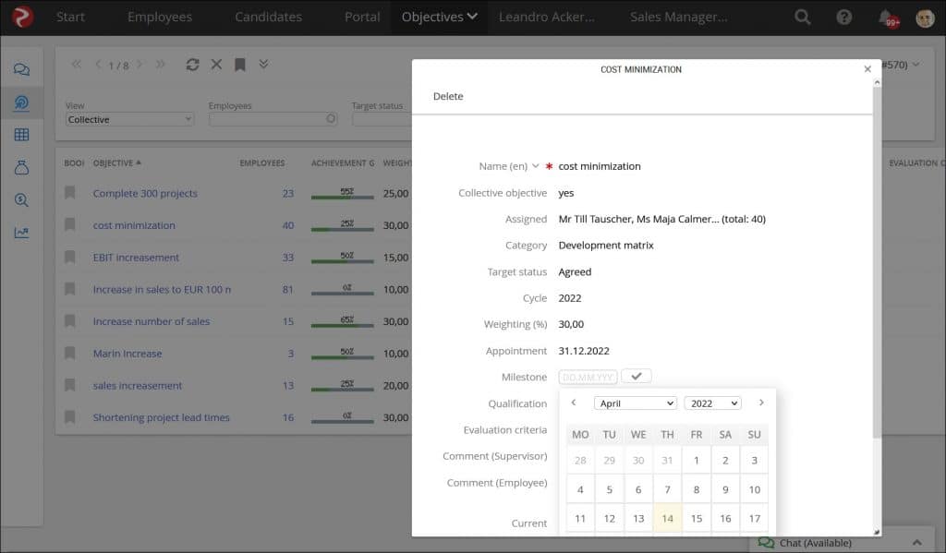The height and width of the screenshot is (553, 946).
Task: Open notifications bell with 99+ badge
Action: (886, 18)
